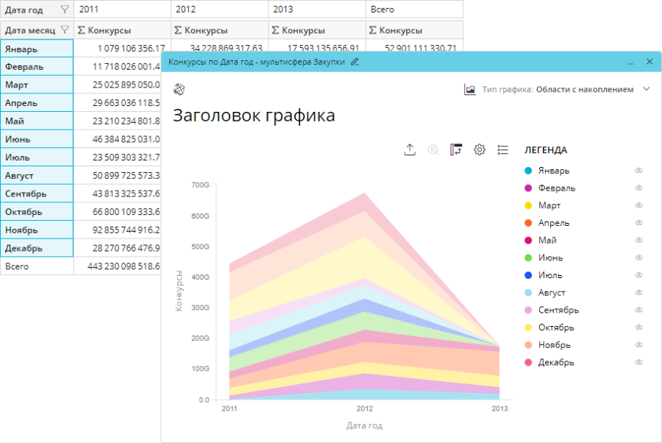Image resolution: width=662 pixels, height=443 pixels.
Task: Click the filter icon next to Дата год
Action: 65,10
